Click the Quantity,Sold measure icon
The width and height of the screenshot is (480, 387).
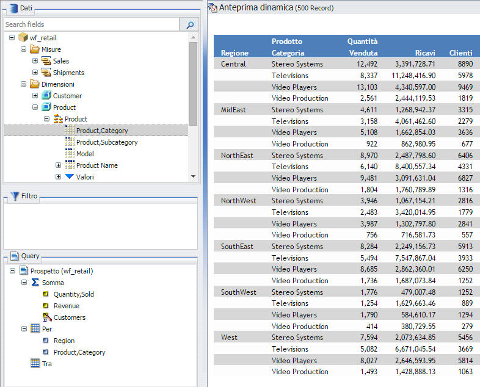(x=46, y=294)
